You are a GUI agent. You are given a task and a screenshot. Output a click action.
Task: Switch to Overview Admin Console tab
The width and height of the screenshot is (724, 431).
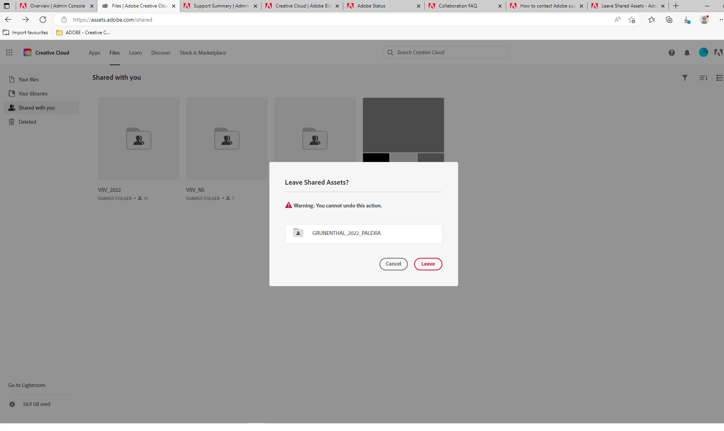[57, 6]
